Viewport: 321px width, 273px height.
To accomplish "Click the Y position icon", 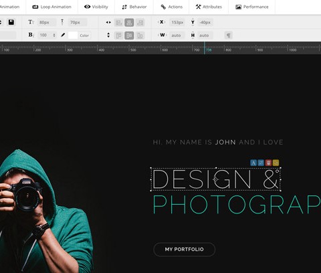I will pyautogui.click(x=193, y=22).
